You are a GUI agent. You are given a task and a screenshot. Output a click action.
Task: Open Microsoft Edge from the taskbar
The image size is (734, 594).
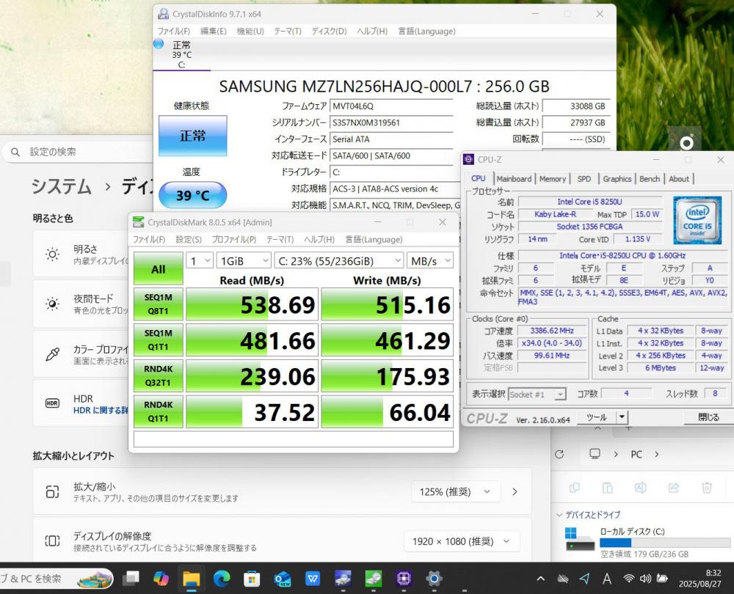222,579
